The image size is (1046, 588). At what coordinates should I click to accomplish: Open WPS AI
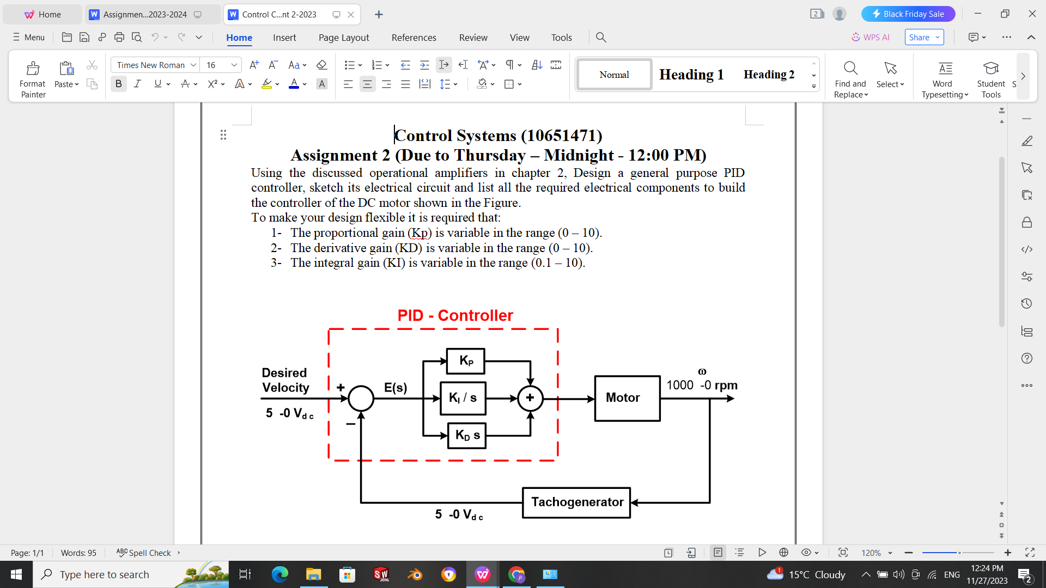coord(870,37)
